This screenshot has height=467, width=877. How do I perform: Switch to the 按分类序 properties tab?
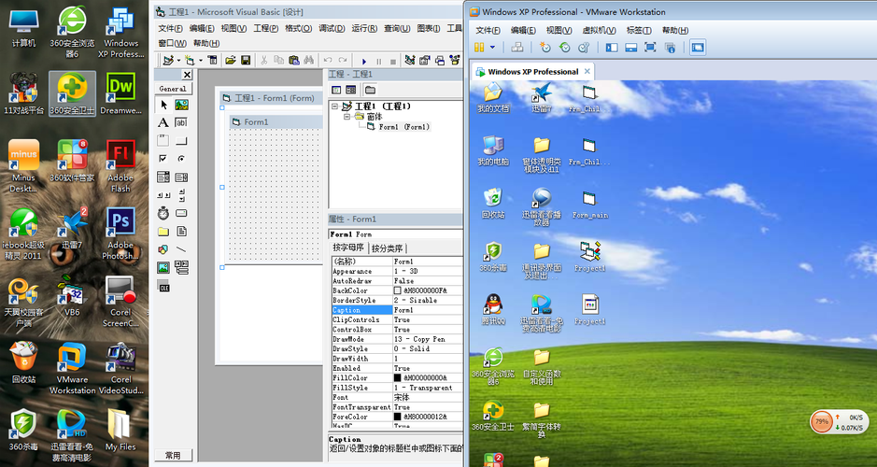click(x=389, y=248)
